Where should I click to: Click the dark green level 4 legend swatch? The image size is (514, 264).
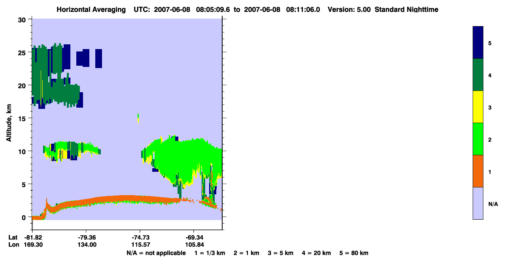(x=478, y=75)
